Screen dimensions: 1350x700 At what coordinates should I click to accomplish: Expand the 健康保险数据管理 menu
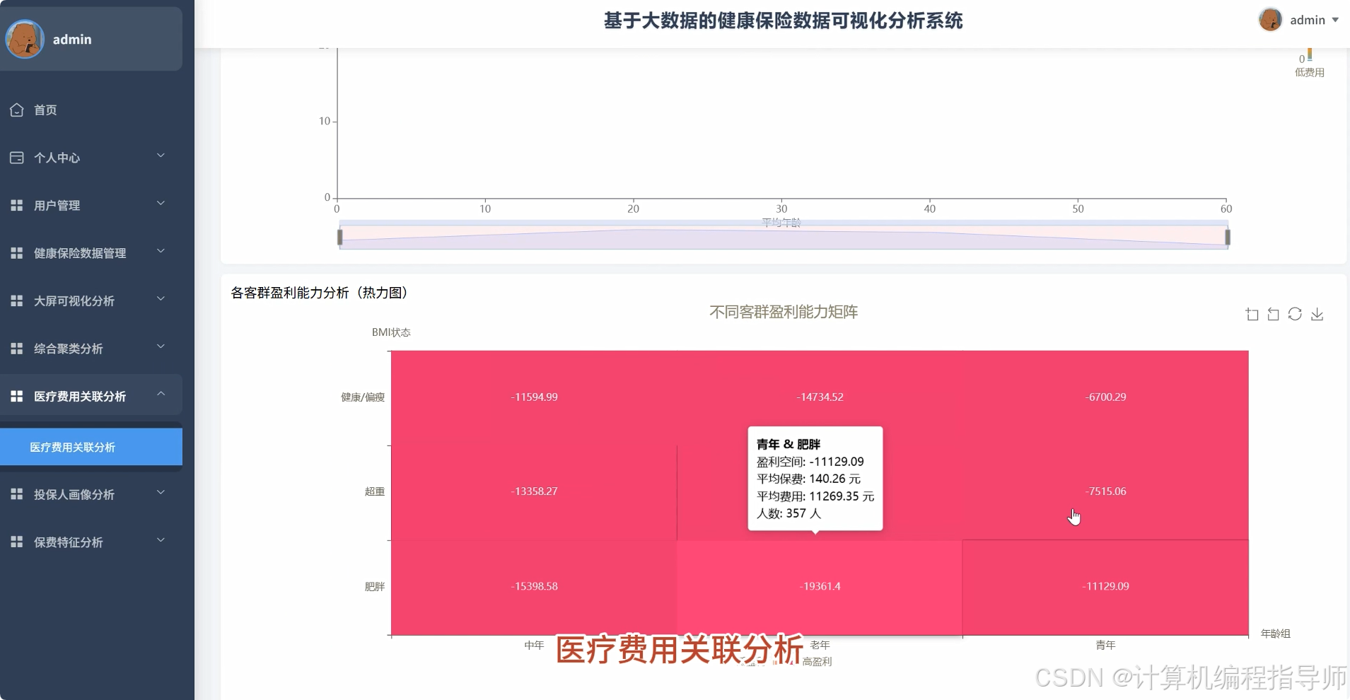pyautogui.click(x=80, y=252)
